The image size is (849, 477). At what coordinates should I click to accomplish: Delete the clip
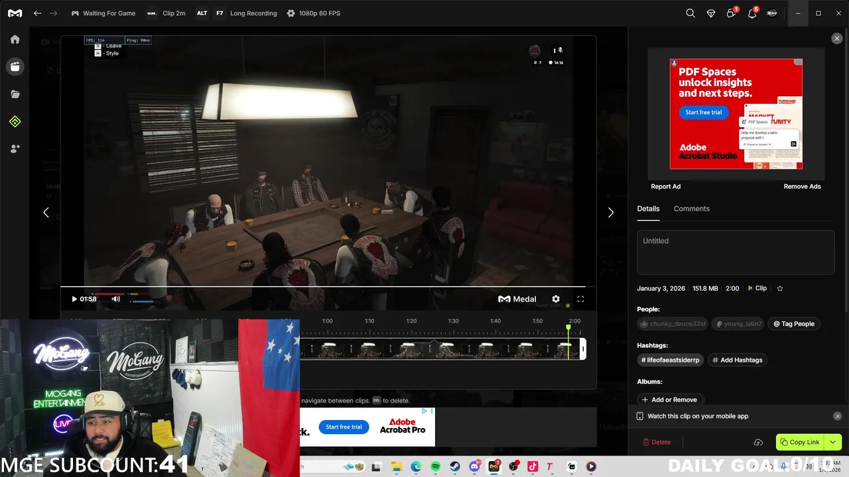657,442
